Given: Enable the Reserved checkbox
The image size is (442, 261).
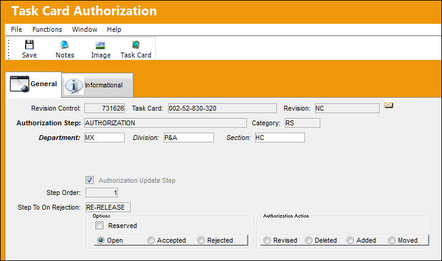Looking at the screenshot, I should pyautogui.click(x=99, y=225).
